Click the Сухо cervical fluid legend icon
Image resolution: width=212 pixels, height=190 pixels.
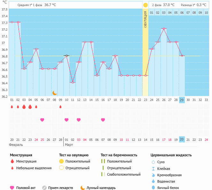[153, 162]
